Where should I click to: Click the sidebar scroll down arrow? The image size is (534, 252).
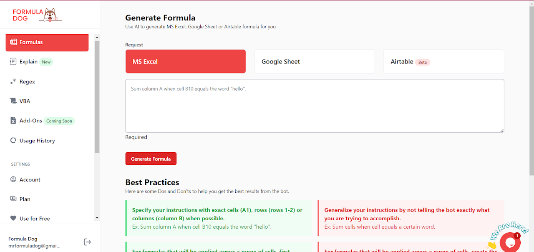pos(97,217)
